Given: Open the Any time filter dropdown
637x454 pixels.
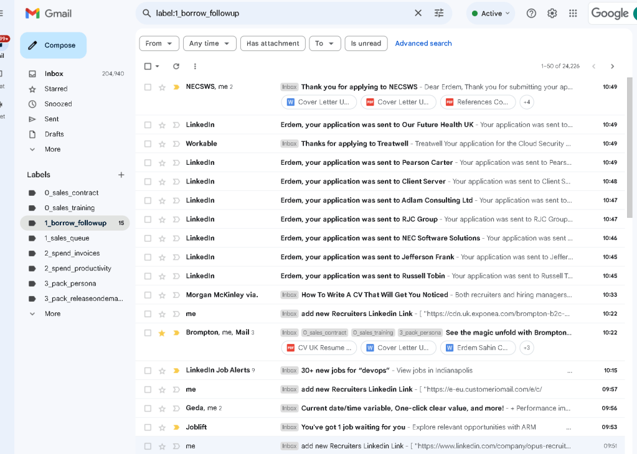Looking at the screenshot, I should (210, 44).
